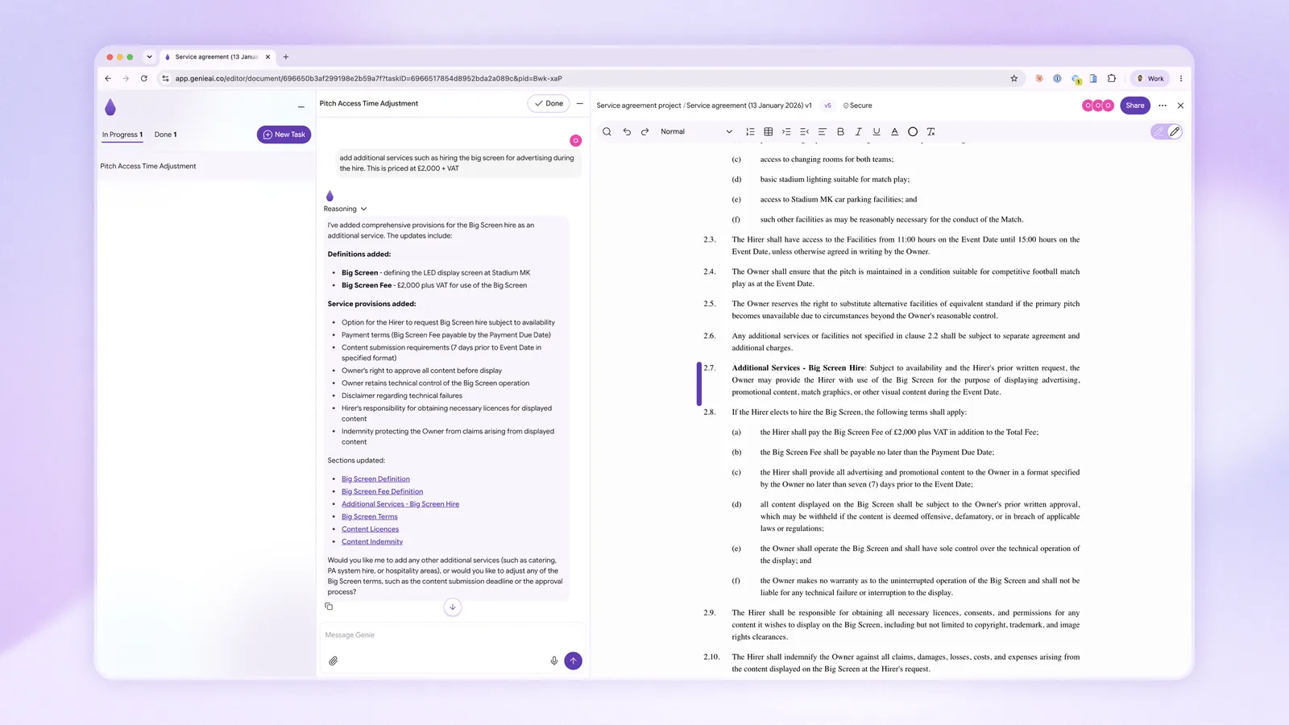Image resolution: width=1289 pixels, height=725 pixels.
Task: Toggle italic formatting
Action: [858, 131]
